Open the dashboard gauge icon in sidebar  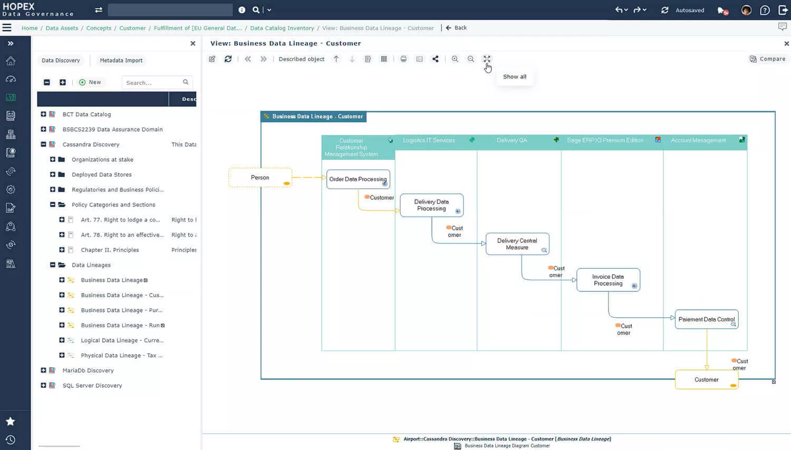point(11,79)
